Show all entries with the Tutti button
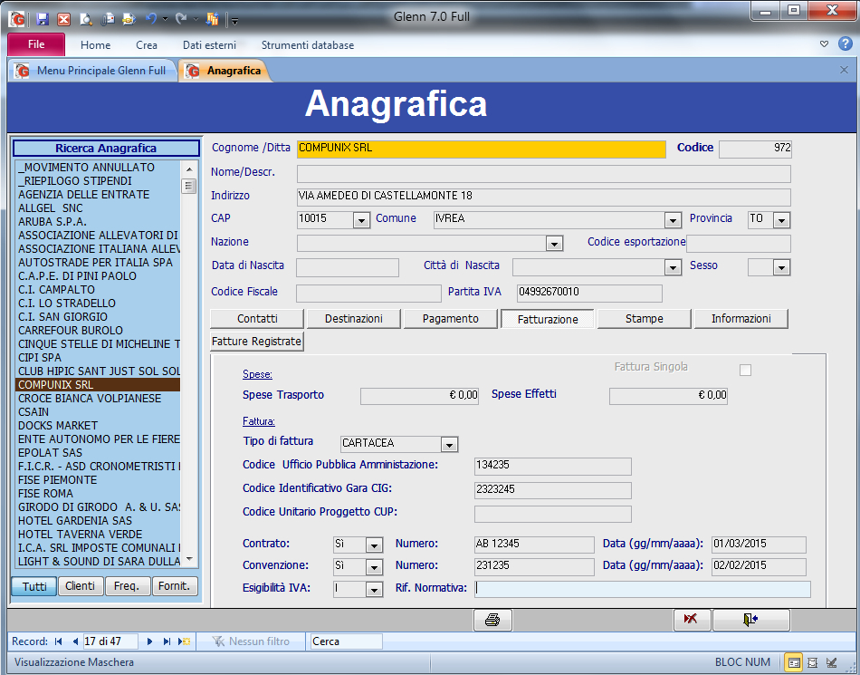The image size is (860, 675). (x=34, y=586)
